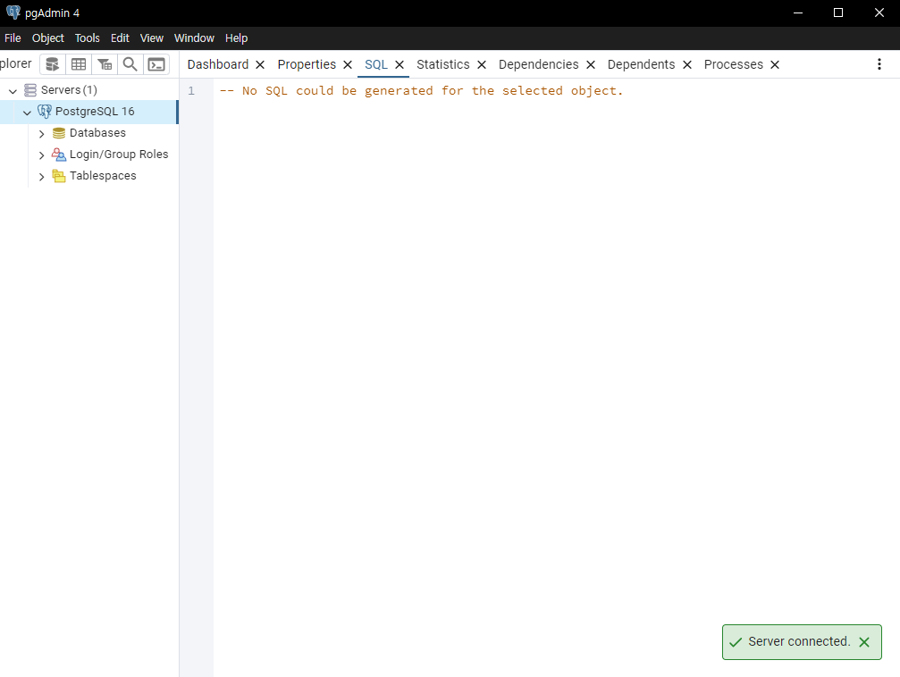Open Search Objects magnifier icon
Screen dimensions: 900x677
pos(130,64)
